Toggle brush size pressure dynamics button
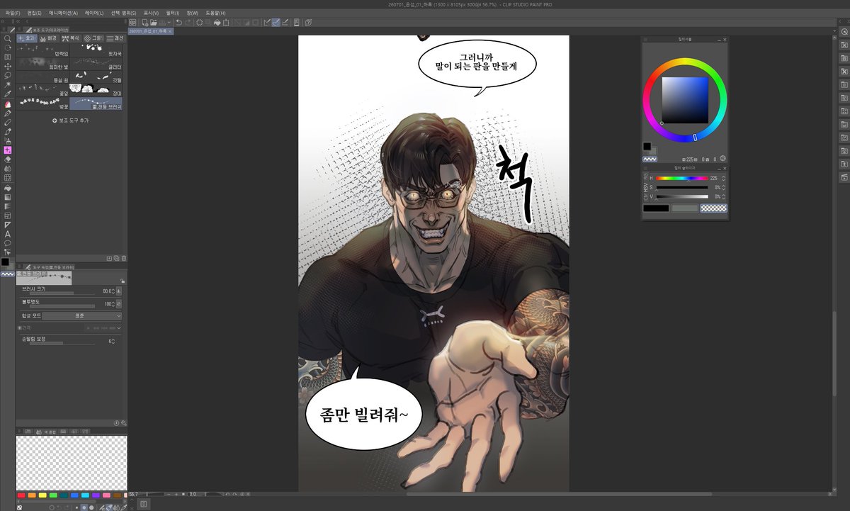The width and height of the screenshot is (850, 511). pos(119,291)
